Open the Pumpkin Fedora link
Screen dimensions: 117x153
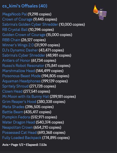pyautogui.click(x=16, y=117)
